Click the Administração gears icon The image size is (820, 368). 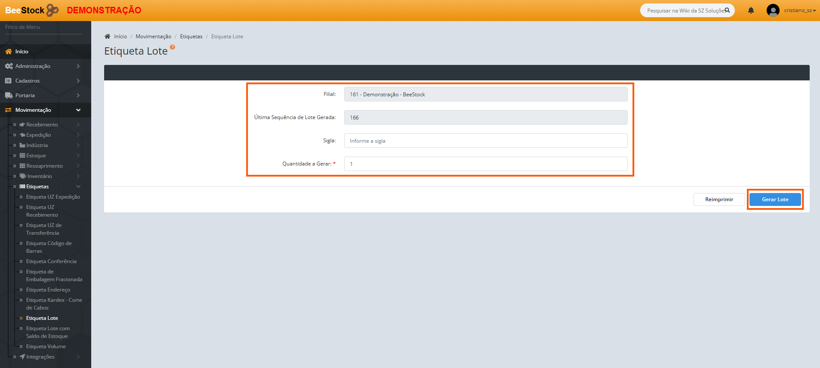point(9,66)
